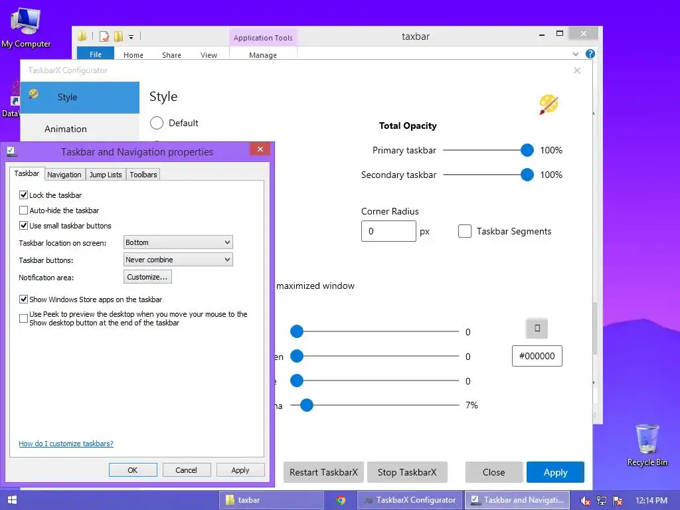
Task: Click the Secondary taskbar opacity slider handle
Action: pyautogui.click(x=527, y=175)
